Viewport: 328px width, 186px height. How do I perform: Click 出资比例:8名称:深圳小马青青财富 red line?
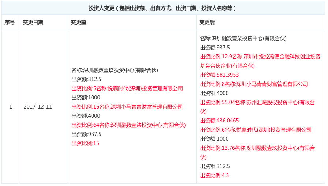pyautogui.click(x=254, y=84)
